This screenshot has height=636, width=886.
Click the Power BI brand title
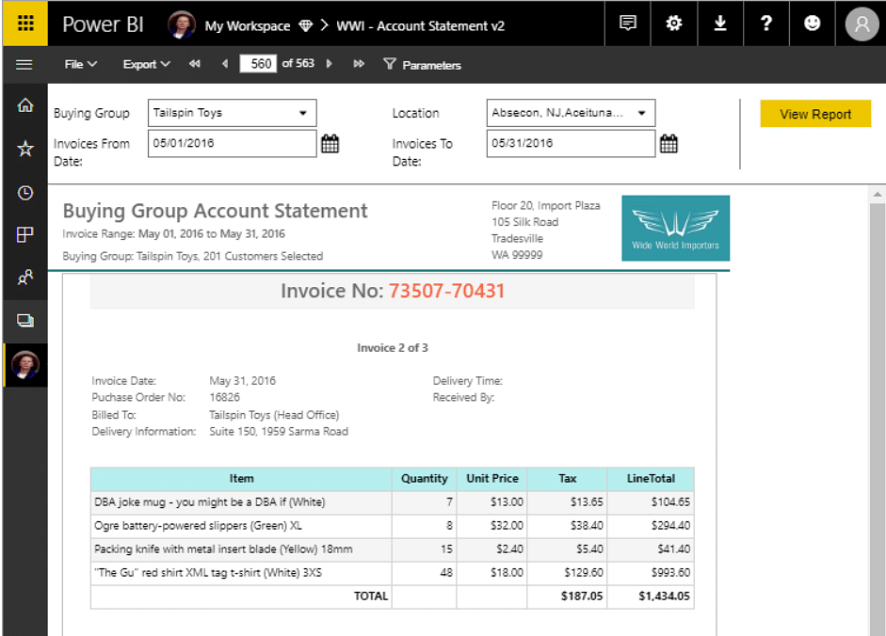pos(103,24)
